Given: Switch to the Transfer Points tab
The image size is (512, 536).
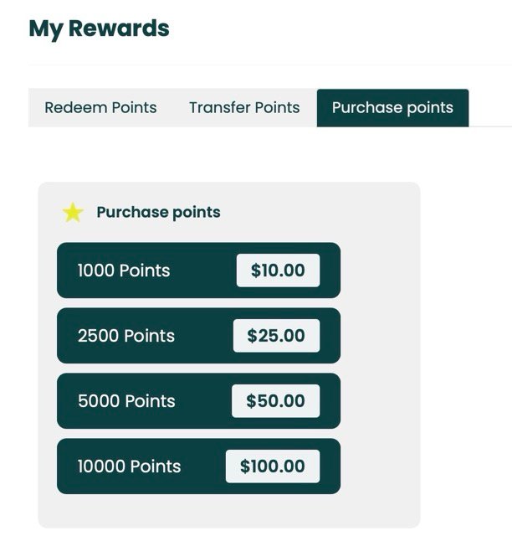Looking at the screenshot, I should [244, 107].
